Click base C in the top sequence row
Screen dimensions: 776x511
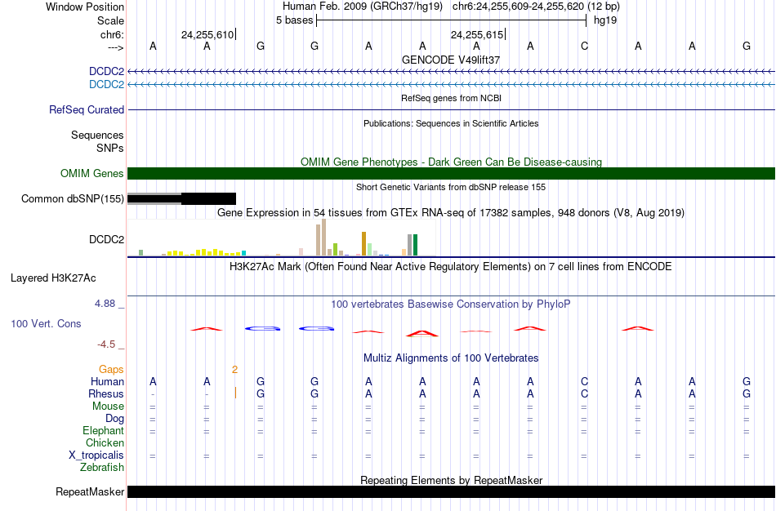(x=585, y=46)
